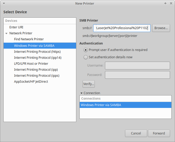Viewport: 175px width, 142px height.
Task: Pick Internet Printing Protocol (ipp14)
Action: pyautogui.click(x=37, y=57)
